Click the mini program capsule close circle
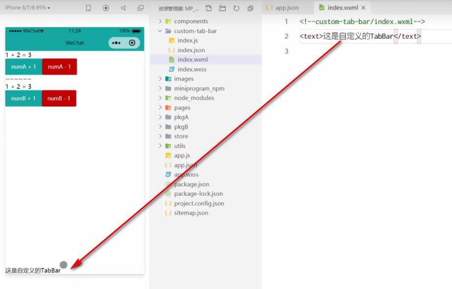The width and height of the screenshot is (452, 289). (132, 43)
